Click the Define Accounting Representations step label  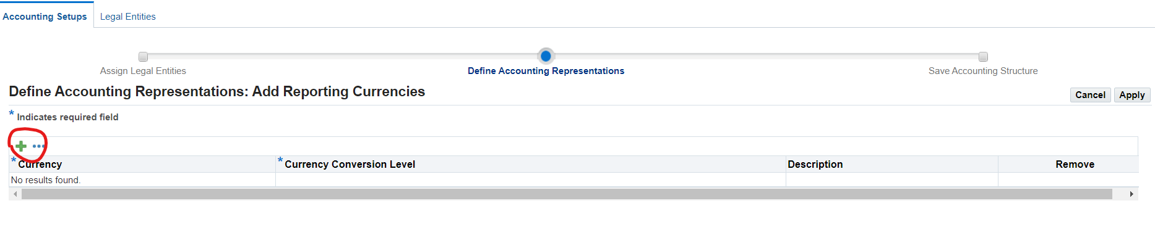[x=546, y=71]
